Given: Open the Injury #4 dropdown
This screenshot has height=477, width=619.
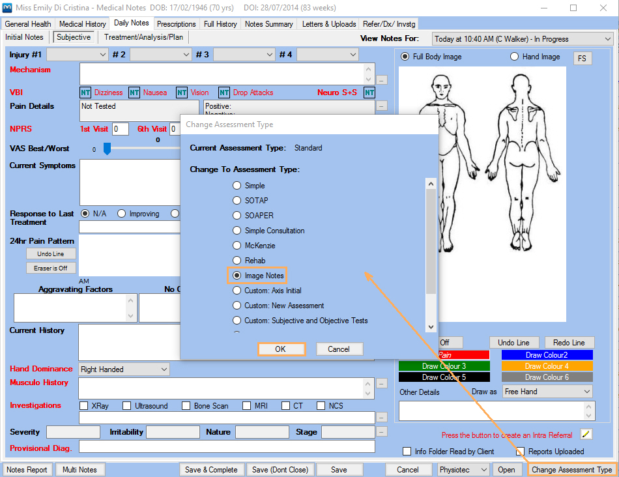Looking at the screenshot, I should [x=328, y=55].
